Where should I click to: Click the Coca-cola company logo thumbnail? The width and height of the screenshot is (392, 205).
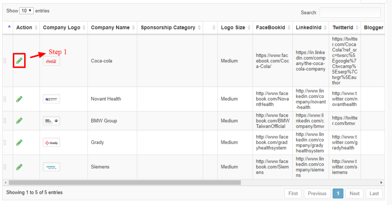click(51, 61)
